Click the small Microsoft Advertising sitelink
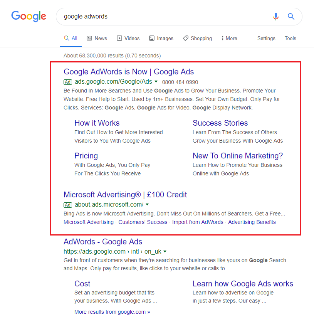 89,222
